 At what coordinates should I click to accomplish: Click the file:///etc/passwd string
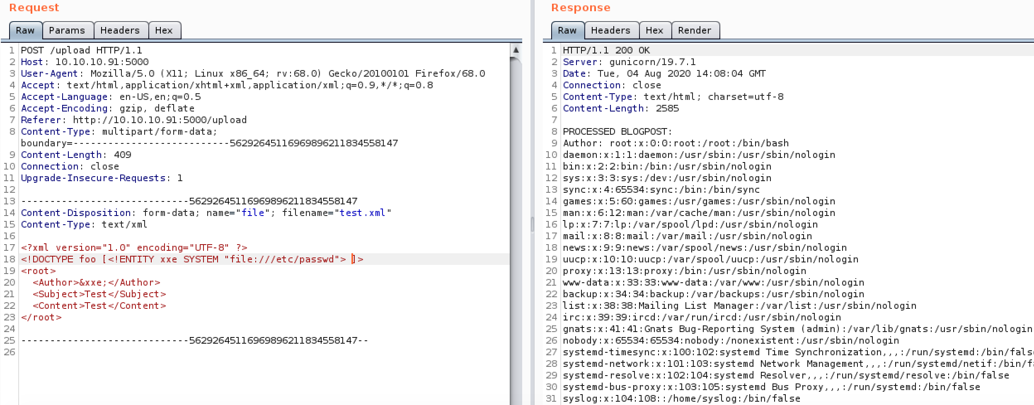point(282,259)
